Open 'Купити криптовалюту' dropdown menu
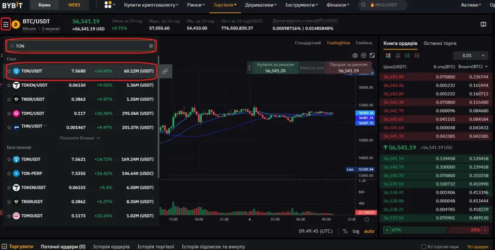495x250 pixels. click(151, 5)
